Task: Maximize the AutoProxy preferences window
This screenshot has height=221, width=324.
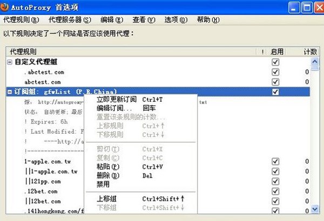Action: (x=307, y=8)
